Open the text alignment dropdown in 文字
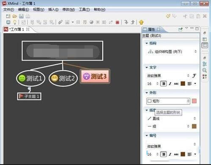Screen dimensions: 211x165 [x=195, y=84]
